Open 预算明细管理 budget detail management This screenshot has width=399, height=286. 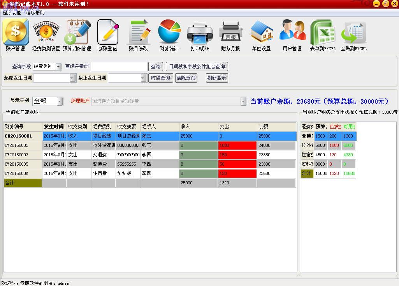[x=76, y=35]
